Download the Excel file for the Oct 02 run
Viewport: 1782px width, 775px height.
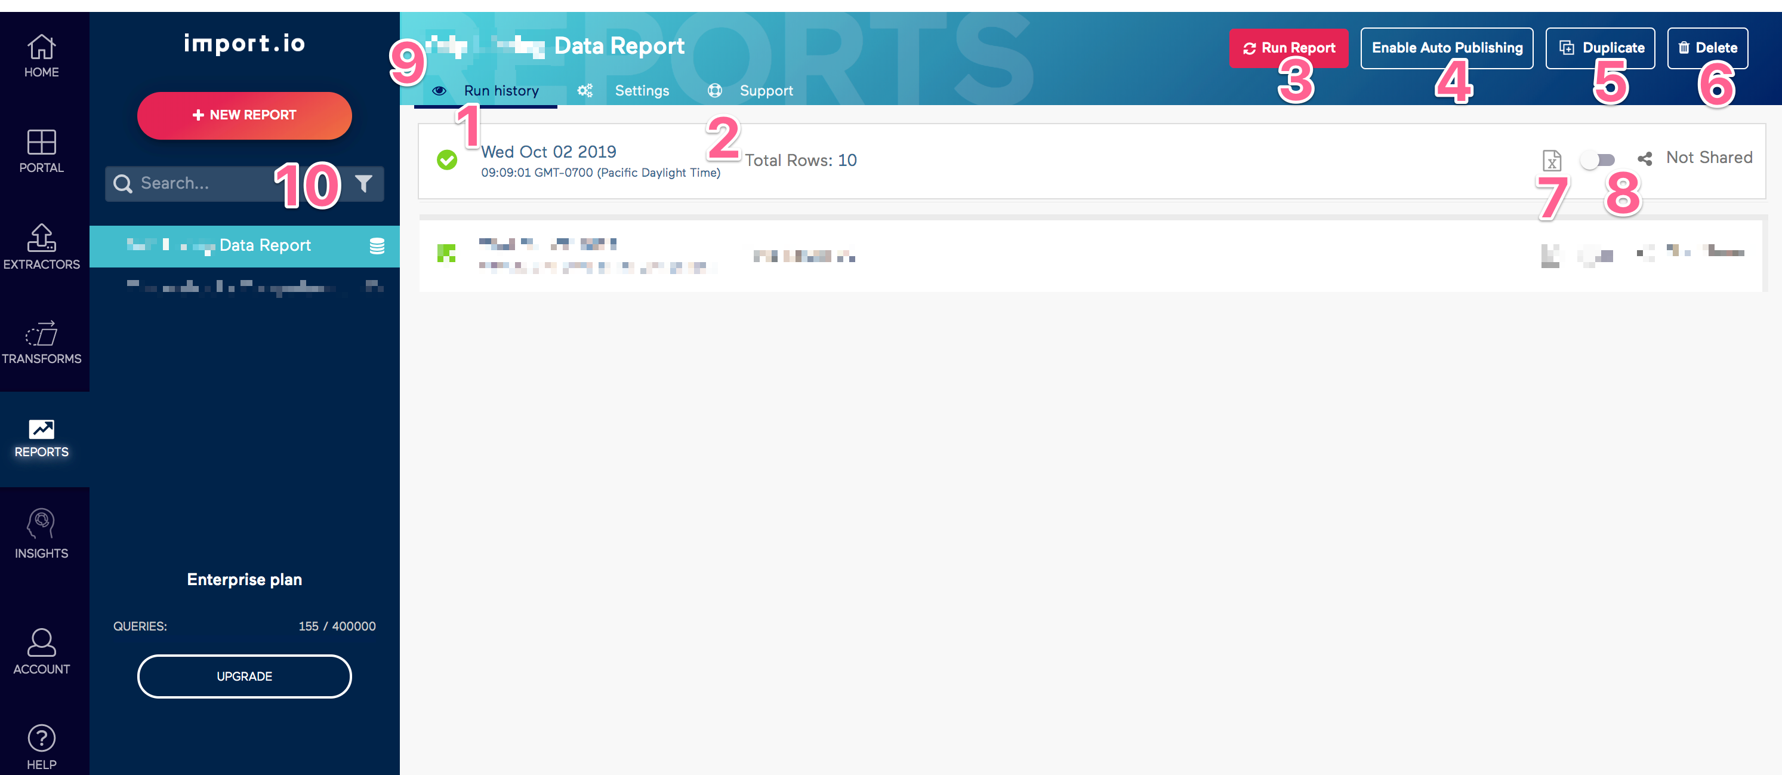point(1553,160)
